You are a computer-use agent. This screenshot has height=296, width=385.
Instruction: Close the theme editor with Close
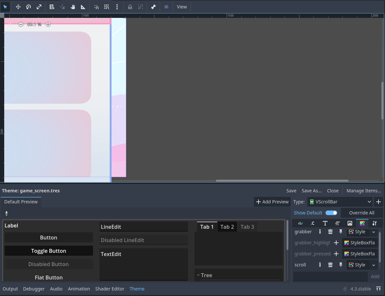pyautogui.click(x=333, y=191)
